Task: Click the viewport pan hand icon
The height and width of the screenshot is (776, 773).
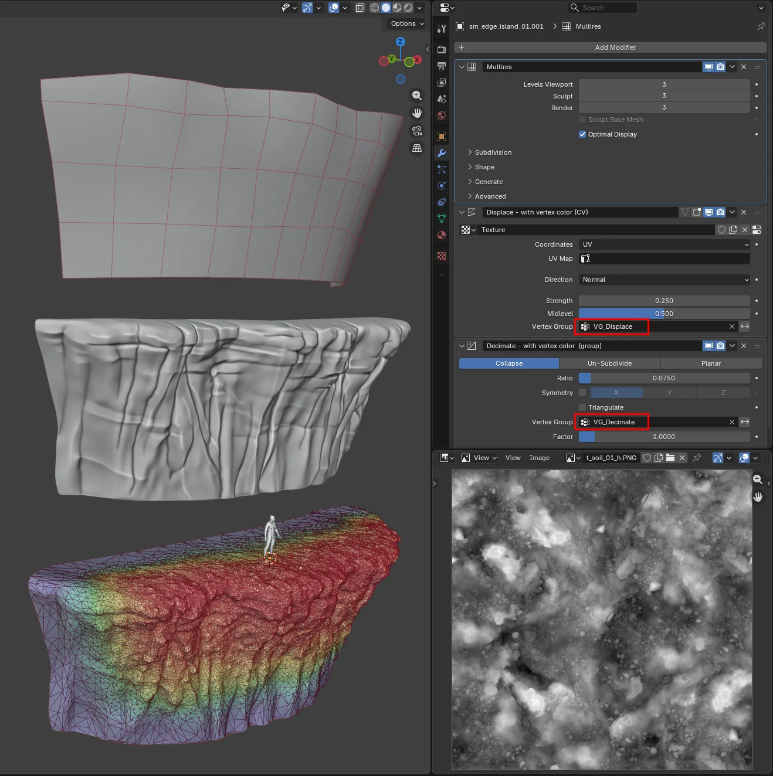Action: (x=417, y=113)
